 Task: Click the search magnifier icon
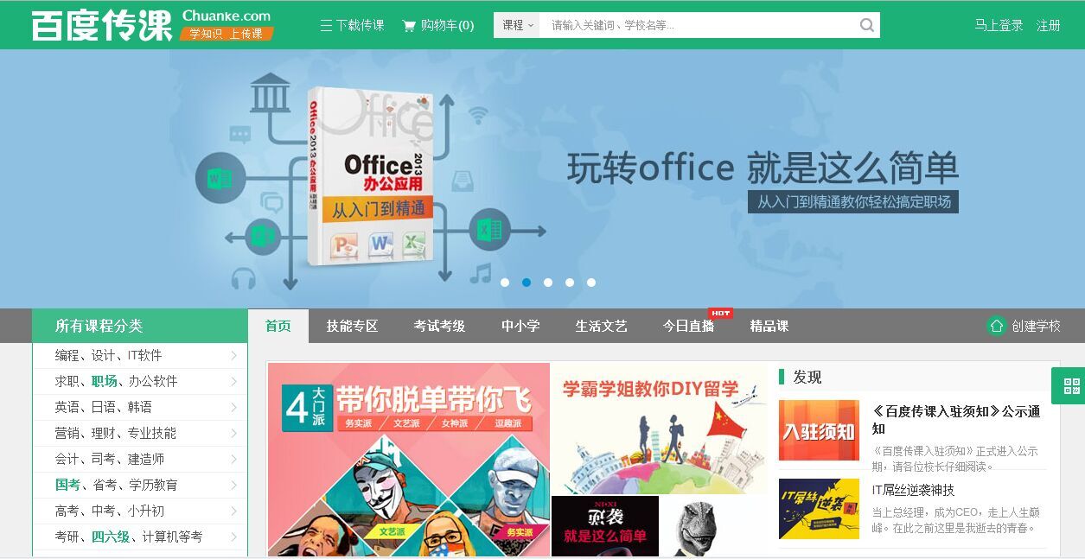pyautogui.click(x=867, y=25)
